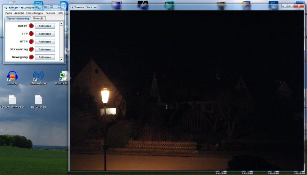Open the Einstellungen menu
This screenshot has width=307, height=175.
pos(35,13)
